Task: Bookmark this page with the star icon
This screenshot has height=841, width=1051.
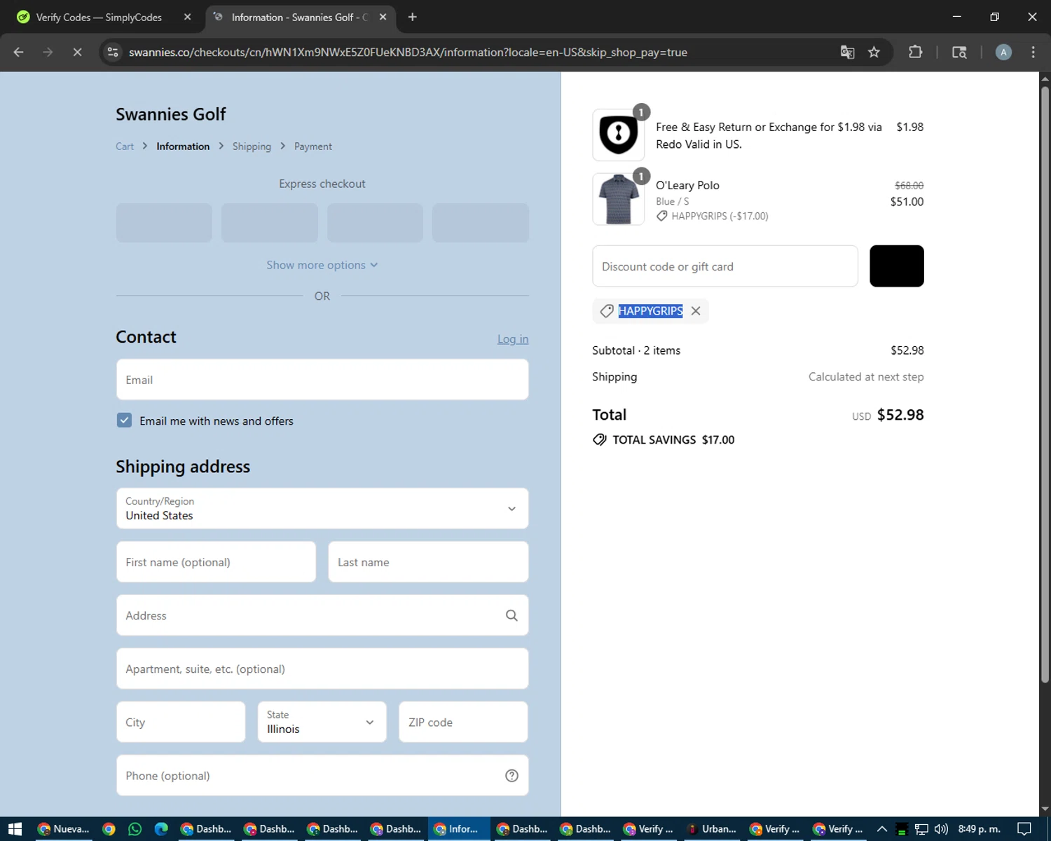Action: pos(874,52)
